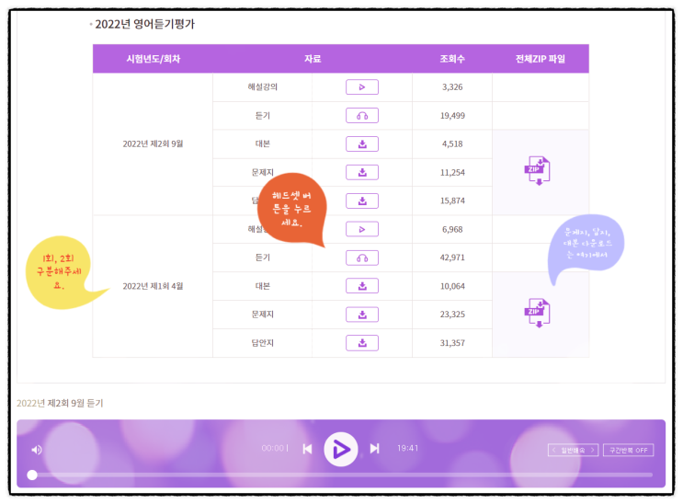Click the 문제지 label in the 11,254 row
This screenshot has height=504, width=683.
(x=262, y=172)
